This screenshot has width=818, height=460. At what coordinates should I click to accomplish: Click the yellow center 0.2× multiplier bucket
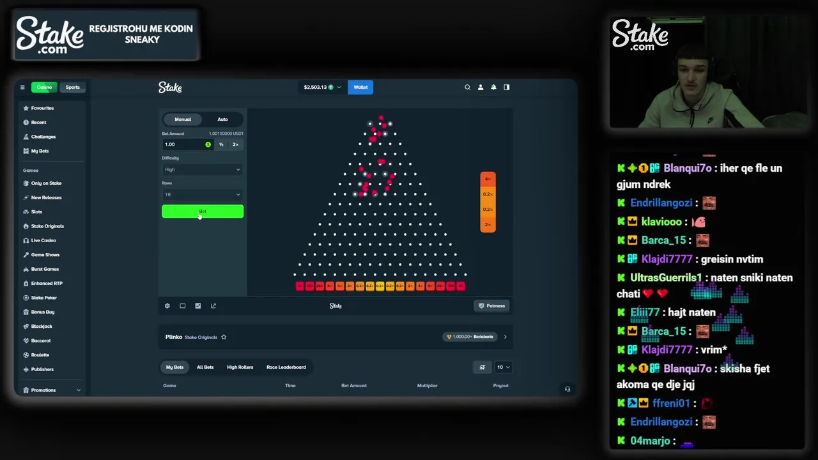[x=380, y=286]
